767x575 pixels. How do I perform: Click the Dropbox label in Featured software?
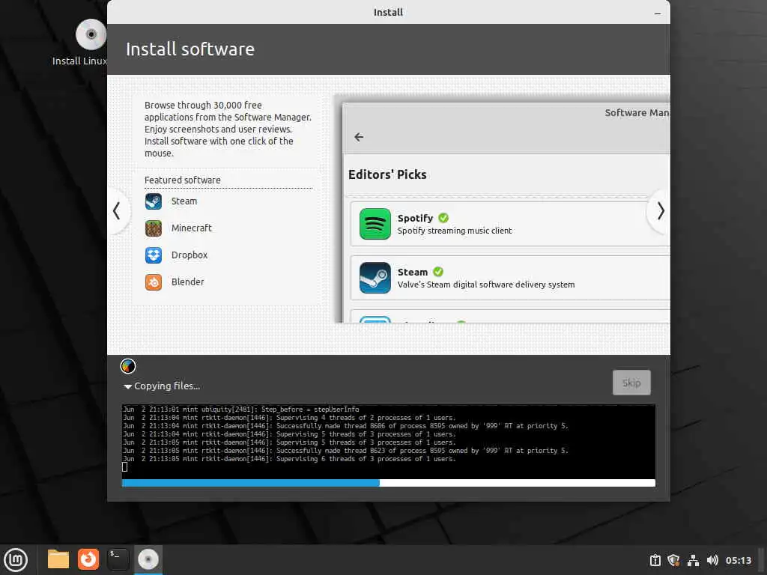tap(190, 255)
